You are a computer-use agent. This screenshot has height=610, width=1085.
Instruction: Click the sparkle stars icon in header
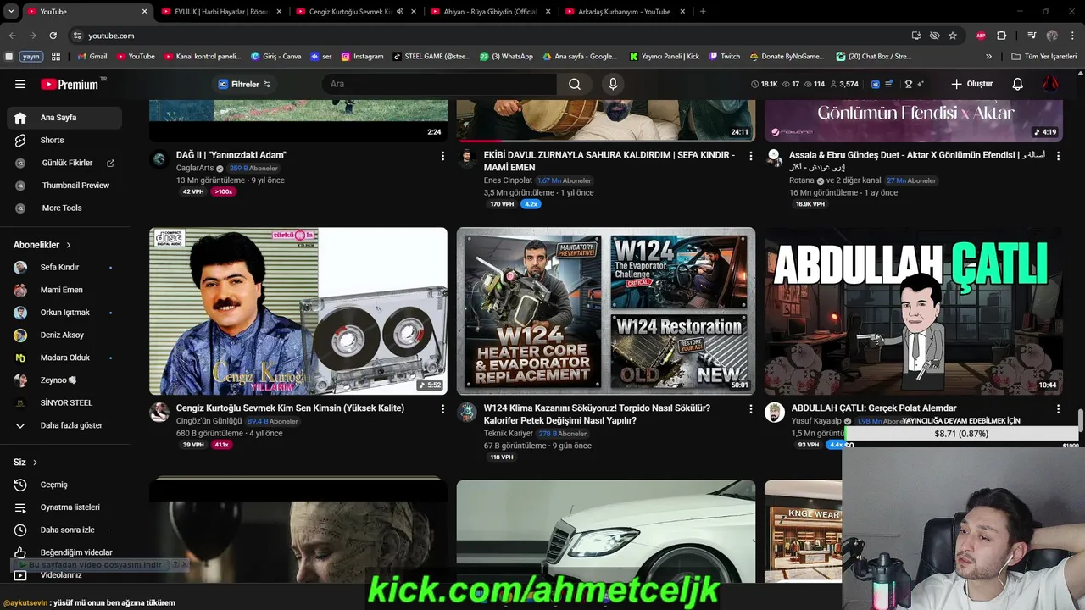point(921,84)
